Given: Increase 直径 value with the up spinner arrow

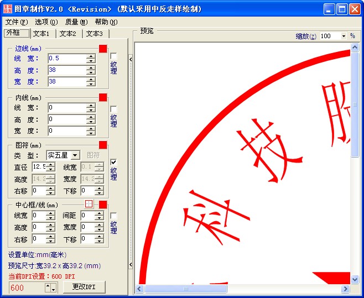Looking at the screenshot, I should pyautogui.click(x=51, y=164).
